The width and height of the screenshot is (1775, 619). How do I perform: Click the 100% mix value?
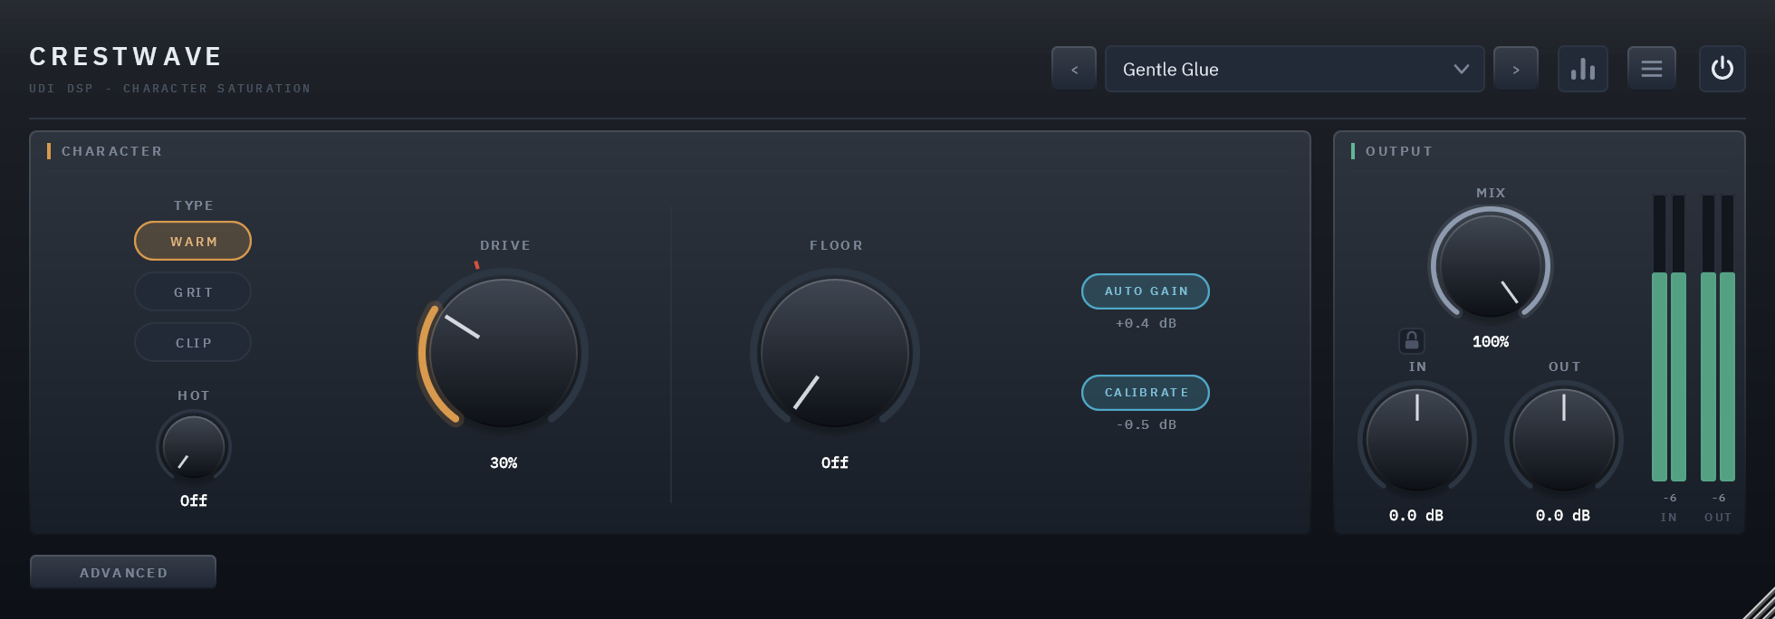point(1491,341)
